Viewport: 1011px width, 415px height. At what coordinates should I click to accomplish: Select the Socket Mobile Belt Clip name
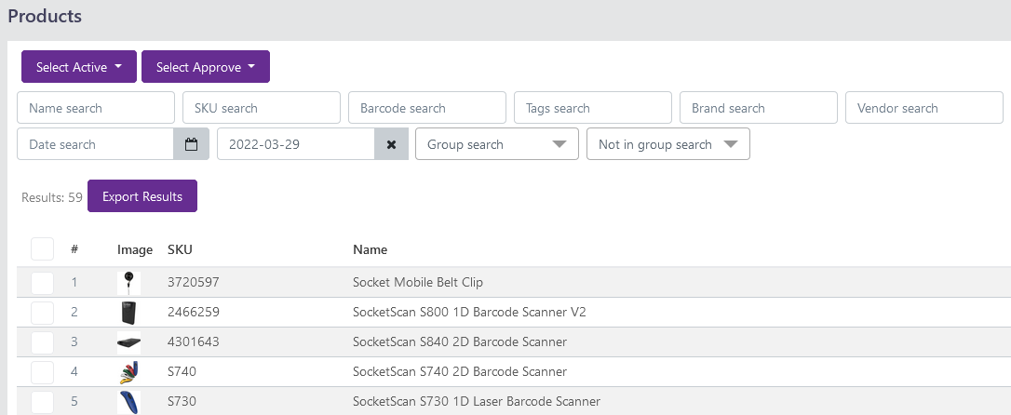pyautogui.click(x=418, y=282)
